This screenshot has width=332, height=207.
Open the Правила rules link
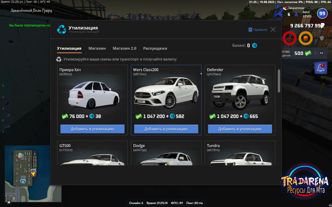pyautogui.click(x=258, y=29)
